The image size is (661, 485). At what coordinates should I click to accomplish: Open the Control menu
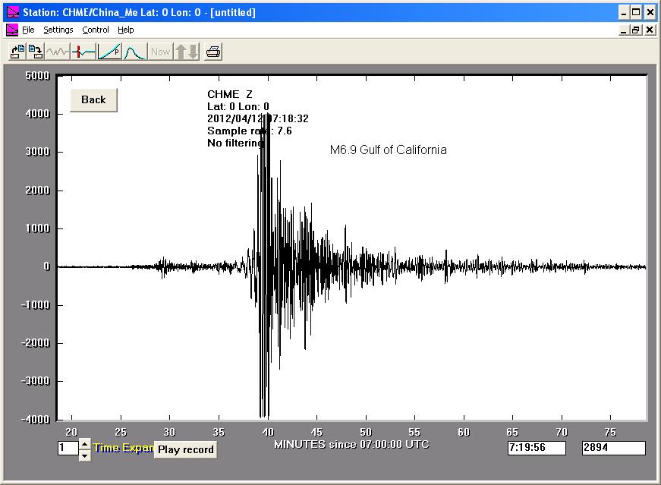pos(96,30)
